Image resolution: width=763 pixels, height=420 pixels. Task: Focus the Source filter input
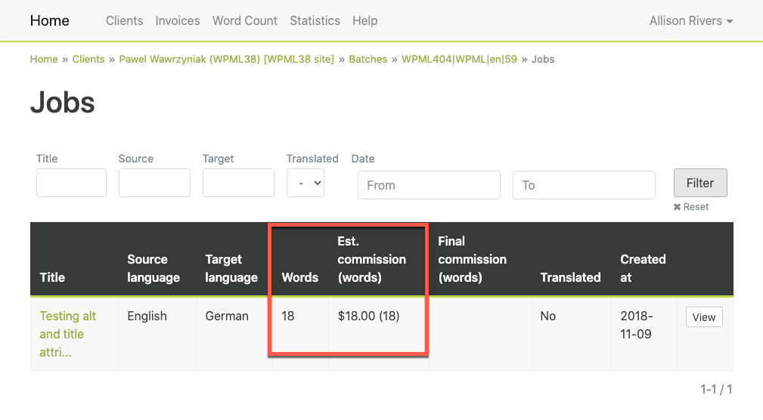pyautogui.click(x=154, y=183)
